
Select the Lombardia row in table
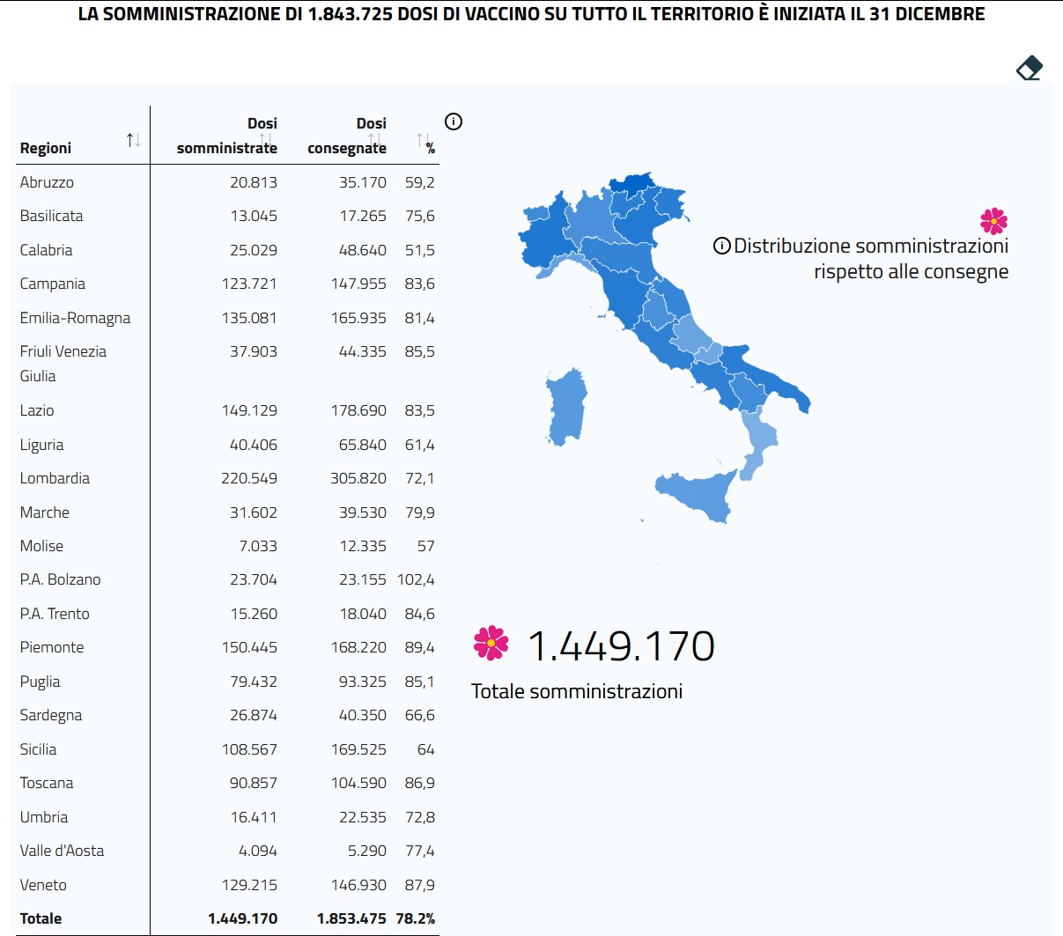pyautogui.click(x=227, y=478)
